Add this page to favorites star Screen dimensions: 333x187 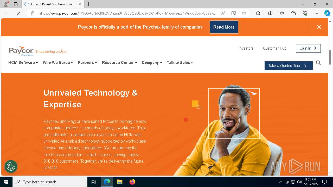tap(244, 13)
